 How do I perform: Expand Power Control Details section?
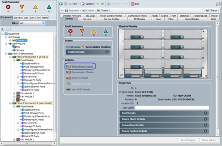click(x=164, y=131)
